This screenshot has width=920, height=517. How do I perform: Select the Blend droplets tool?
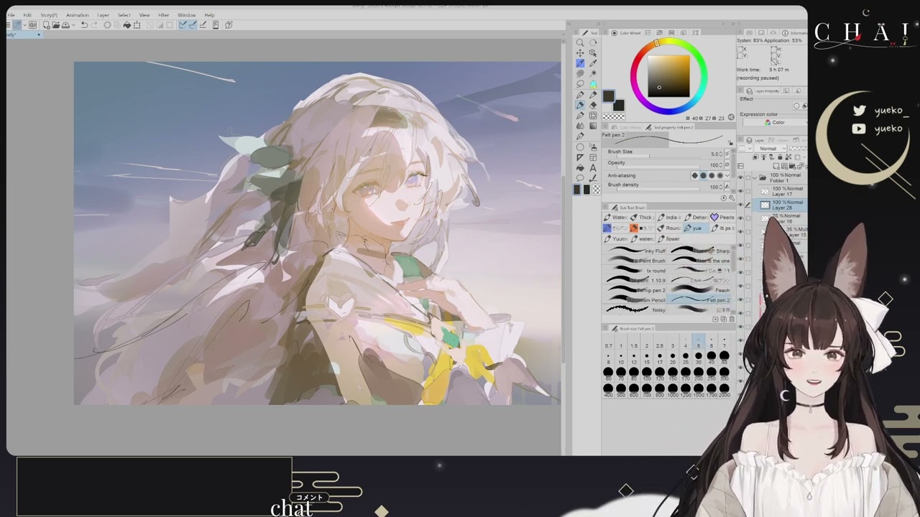click(x=580, y=126)
